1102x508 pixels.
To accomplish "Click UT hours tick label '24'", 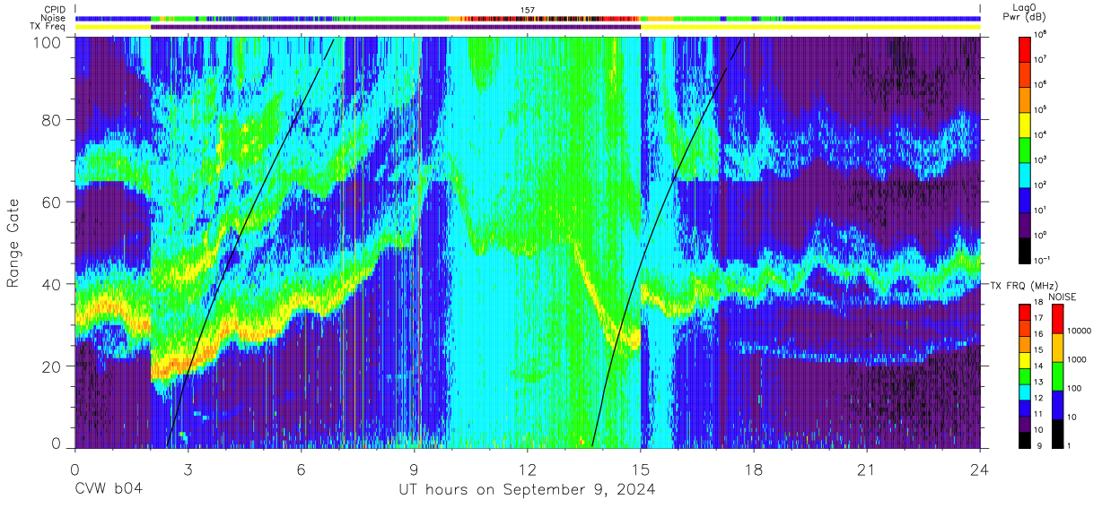I will (980, 469).
